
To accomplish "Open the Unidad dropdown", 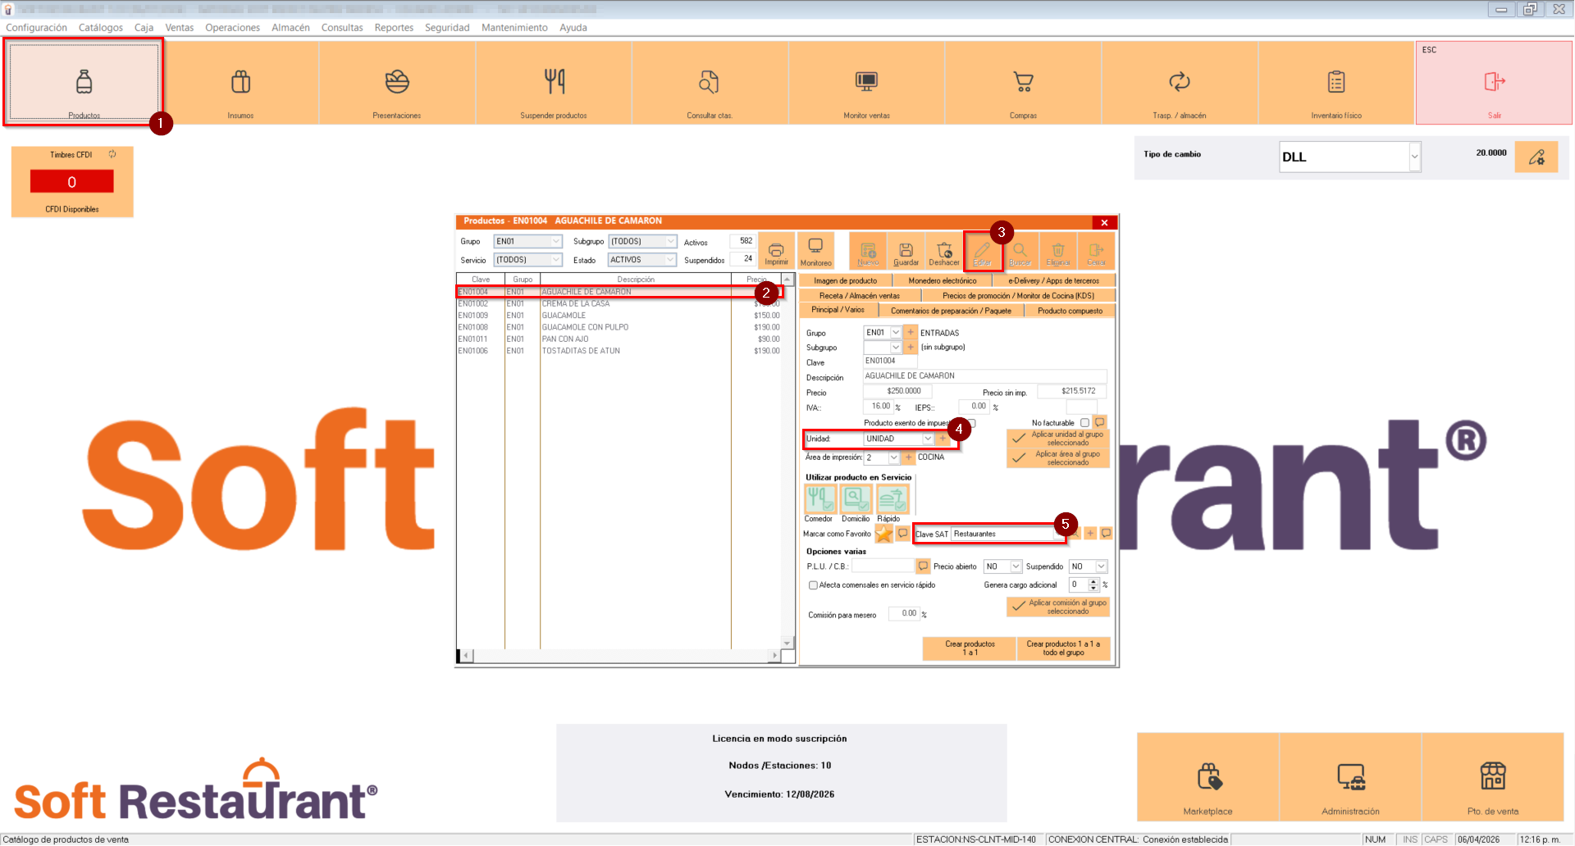I will pos(928,439).
